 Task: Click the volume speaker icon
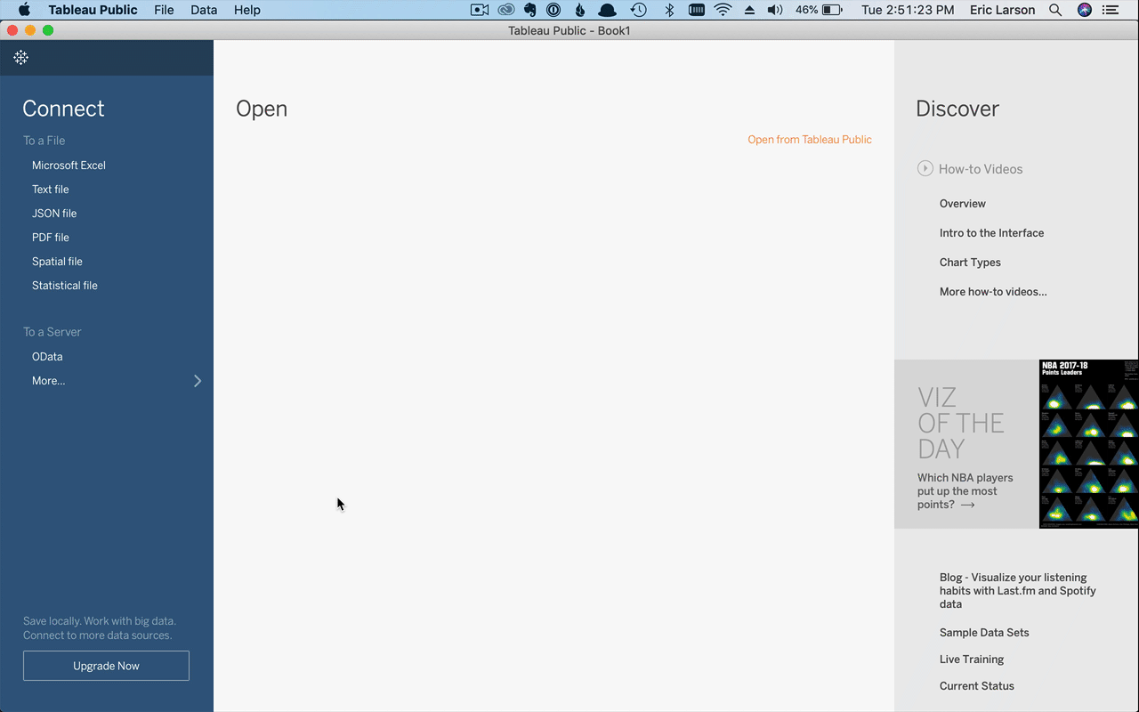pyautogui.click(x=775, y=10)
